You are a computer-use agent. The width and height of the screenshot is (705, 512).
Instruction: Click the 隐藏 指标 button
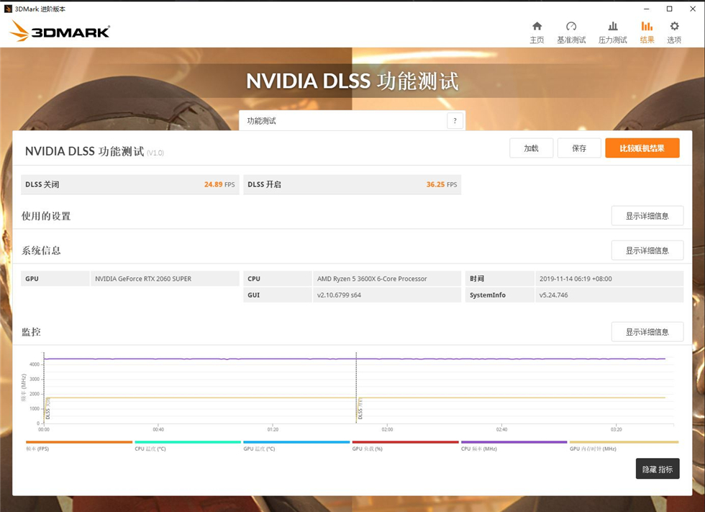pyautogui.click(x=658, y=469)
